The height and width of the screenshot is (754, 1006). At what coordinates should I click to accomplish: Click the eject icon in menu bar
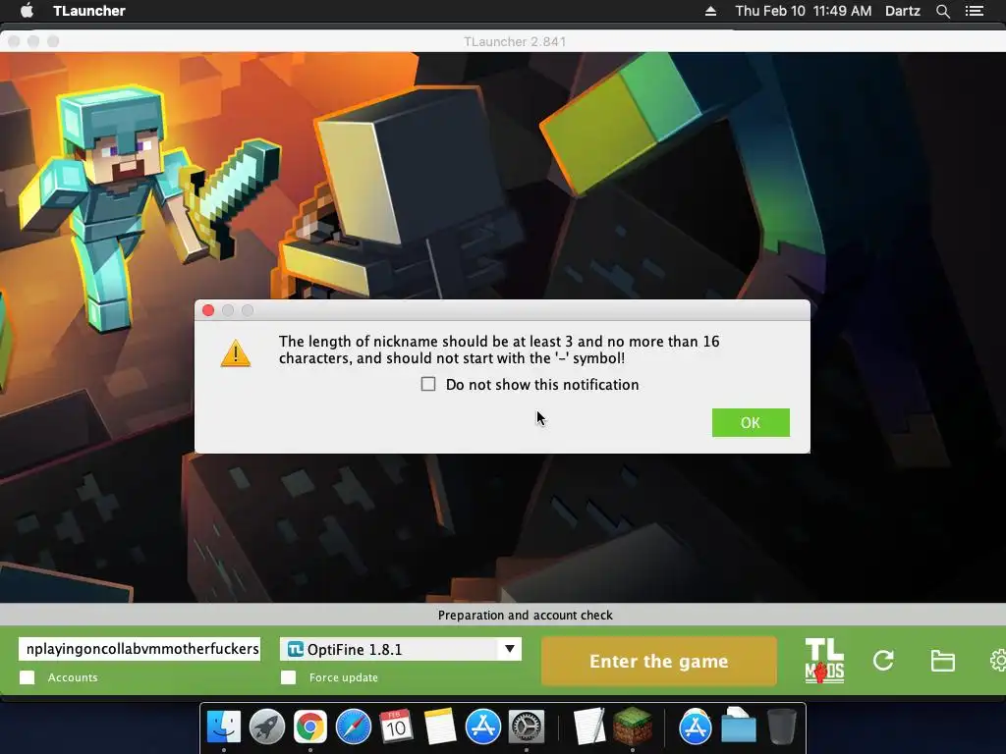click(710, 11)
